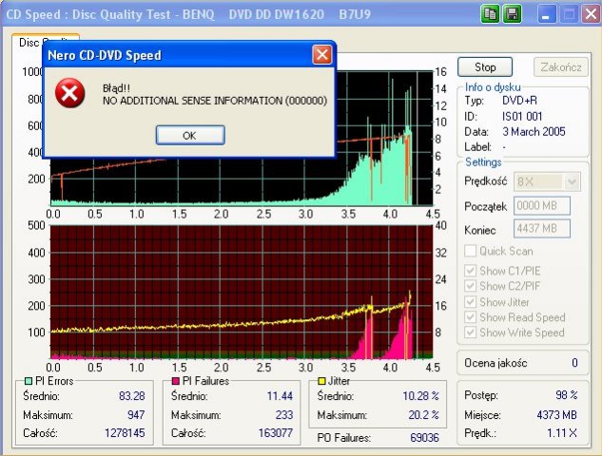Toggle Show C2/PIF checkbox
The width and height of the screenshot is (602, 456).
click(x=471, y=286)
